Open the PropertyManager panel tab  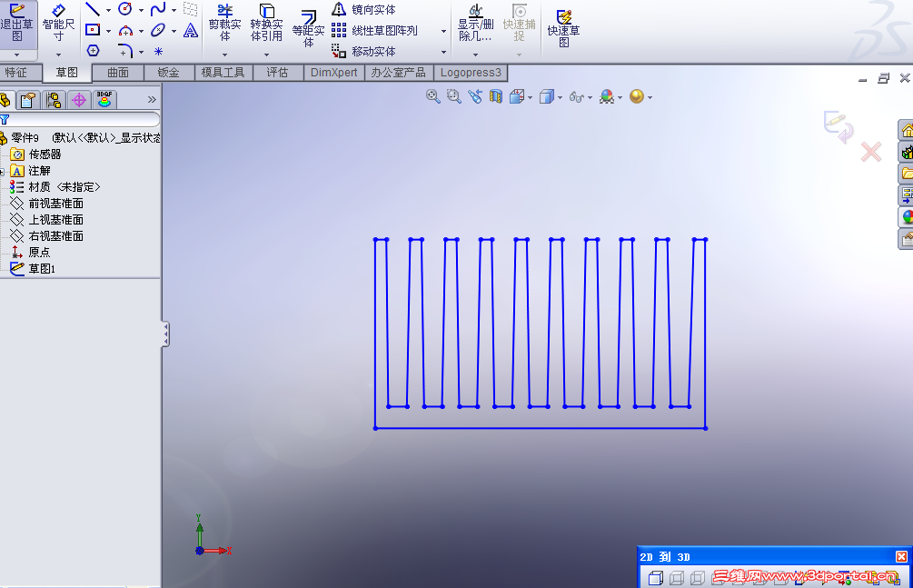click(x=27, y=100)
